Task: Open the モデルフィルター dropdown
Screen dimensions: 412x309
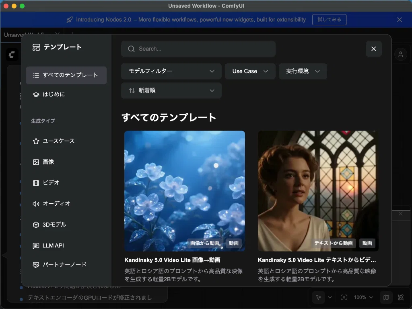Action: coord(171,71)
